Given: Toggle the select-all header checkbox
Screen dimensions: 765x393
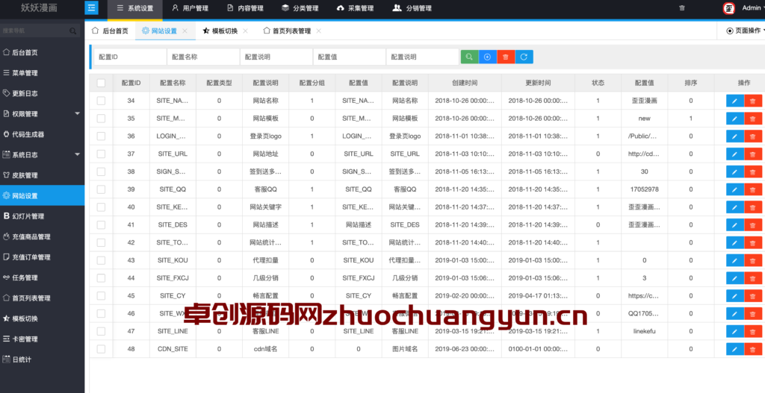Looking at the screenshot, I should (101, 84).
